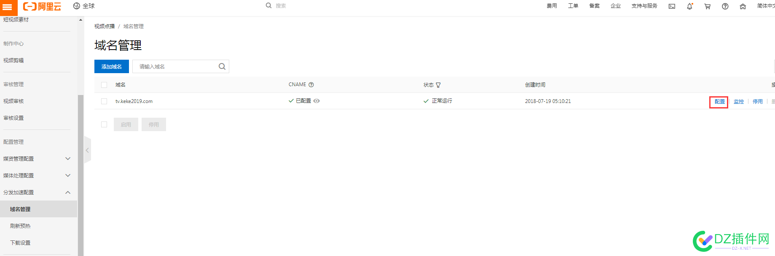Open the shopping cart
This screenshot has height=256, width=775.
pos(707,6)
